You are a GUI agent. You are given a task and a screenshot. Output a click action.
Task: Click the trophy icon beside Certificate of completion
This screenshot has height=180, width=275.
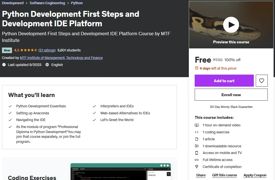click(197, 167)
